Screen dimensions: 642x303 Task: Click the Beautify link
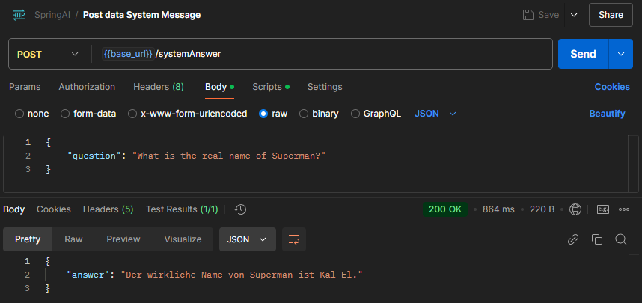[607, 114]
